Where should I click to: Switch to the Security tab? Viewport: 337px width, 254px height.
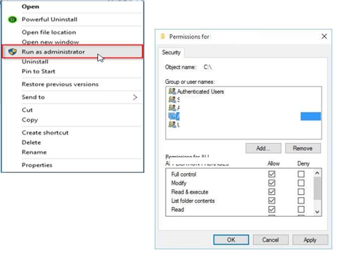pos(171,52)
